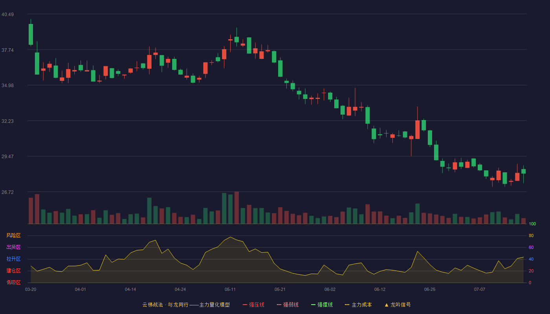Click the orange 80 indicator scale value
Viewport: 550px width, 314px height.
coord(531,235)
